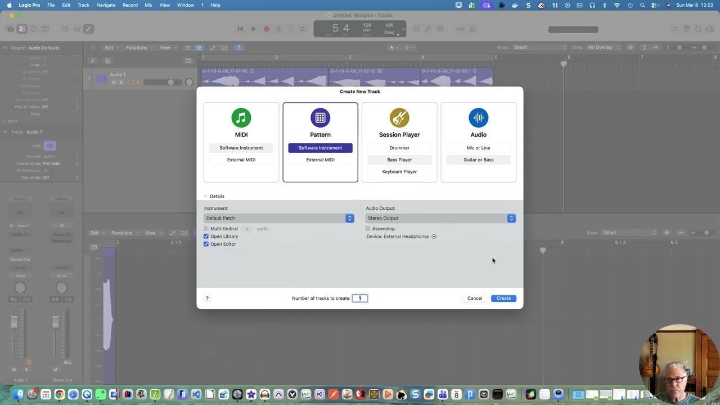Open Google Chrome from the Dock
This screenshot has width=720, height=405.
click(59, 394)
